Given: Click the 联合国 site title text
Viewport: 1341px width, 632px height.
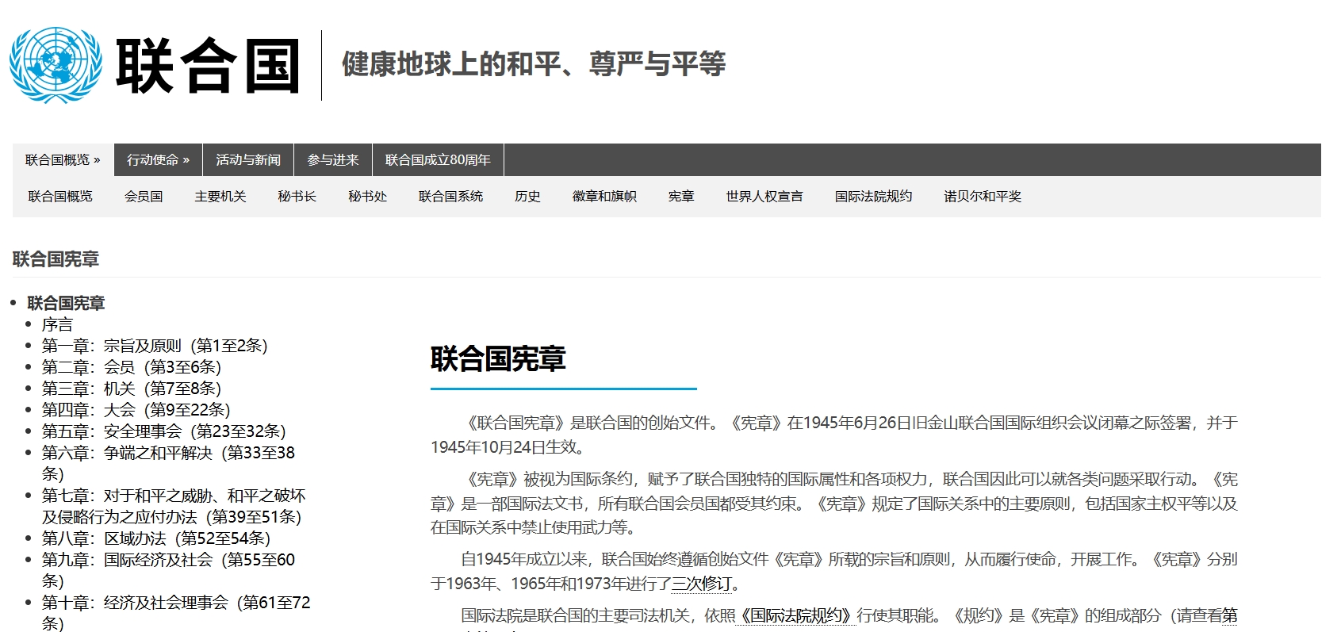Looking at the screenshot, I should (x=208, y=67).
